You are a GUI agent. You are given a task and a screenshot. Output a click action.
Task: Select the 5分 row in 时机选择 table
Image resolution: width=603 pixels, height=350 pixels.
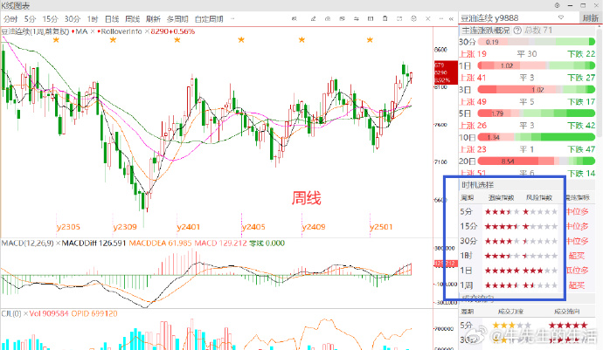pos(525,211)
